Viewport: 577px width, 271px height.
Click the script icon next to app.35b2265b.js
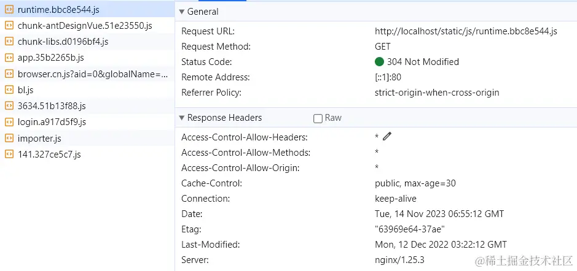[x=9, y=58]
